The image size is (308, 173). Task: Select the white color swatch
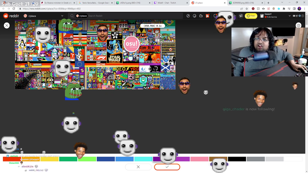(x=293, y=159)
